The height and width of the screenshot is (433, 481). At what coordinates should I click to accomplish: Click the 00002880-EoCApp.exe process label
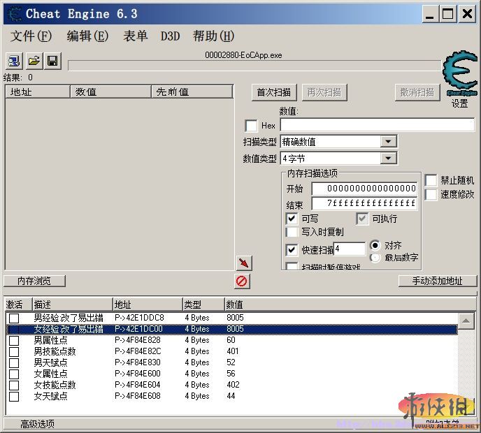tap(243, 55)
